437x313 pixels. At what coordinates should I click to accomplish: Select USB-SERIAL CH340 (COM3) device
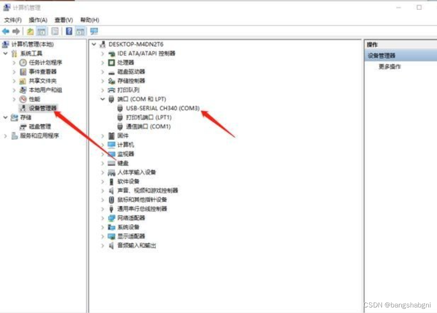tap(163, 108)
